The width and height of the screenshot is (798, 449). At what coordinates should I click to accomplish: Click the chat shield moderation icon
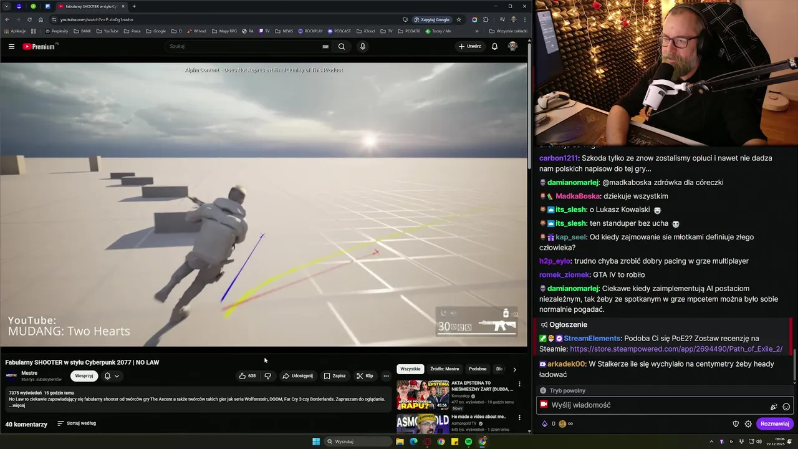point(736,424)
